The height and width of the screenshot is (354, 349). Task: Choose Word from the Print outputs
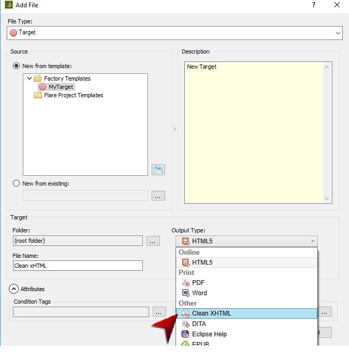coord(247,293)
